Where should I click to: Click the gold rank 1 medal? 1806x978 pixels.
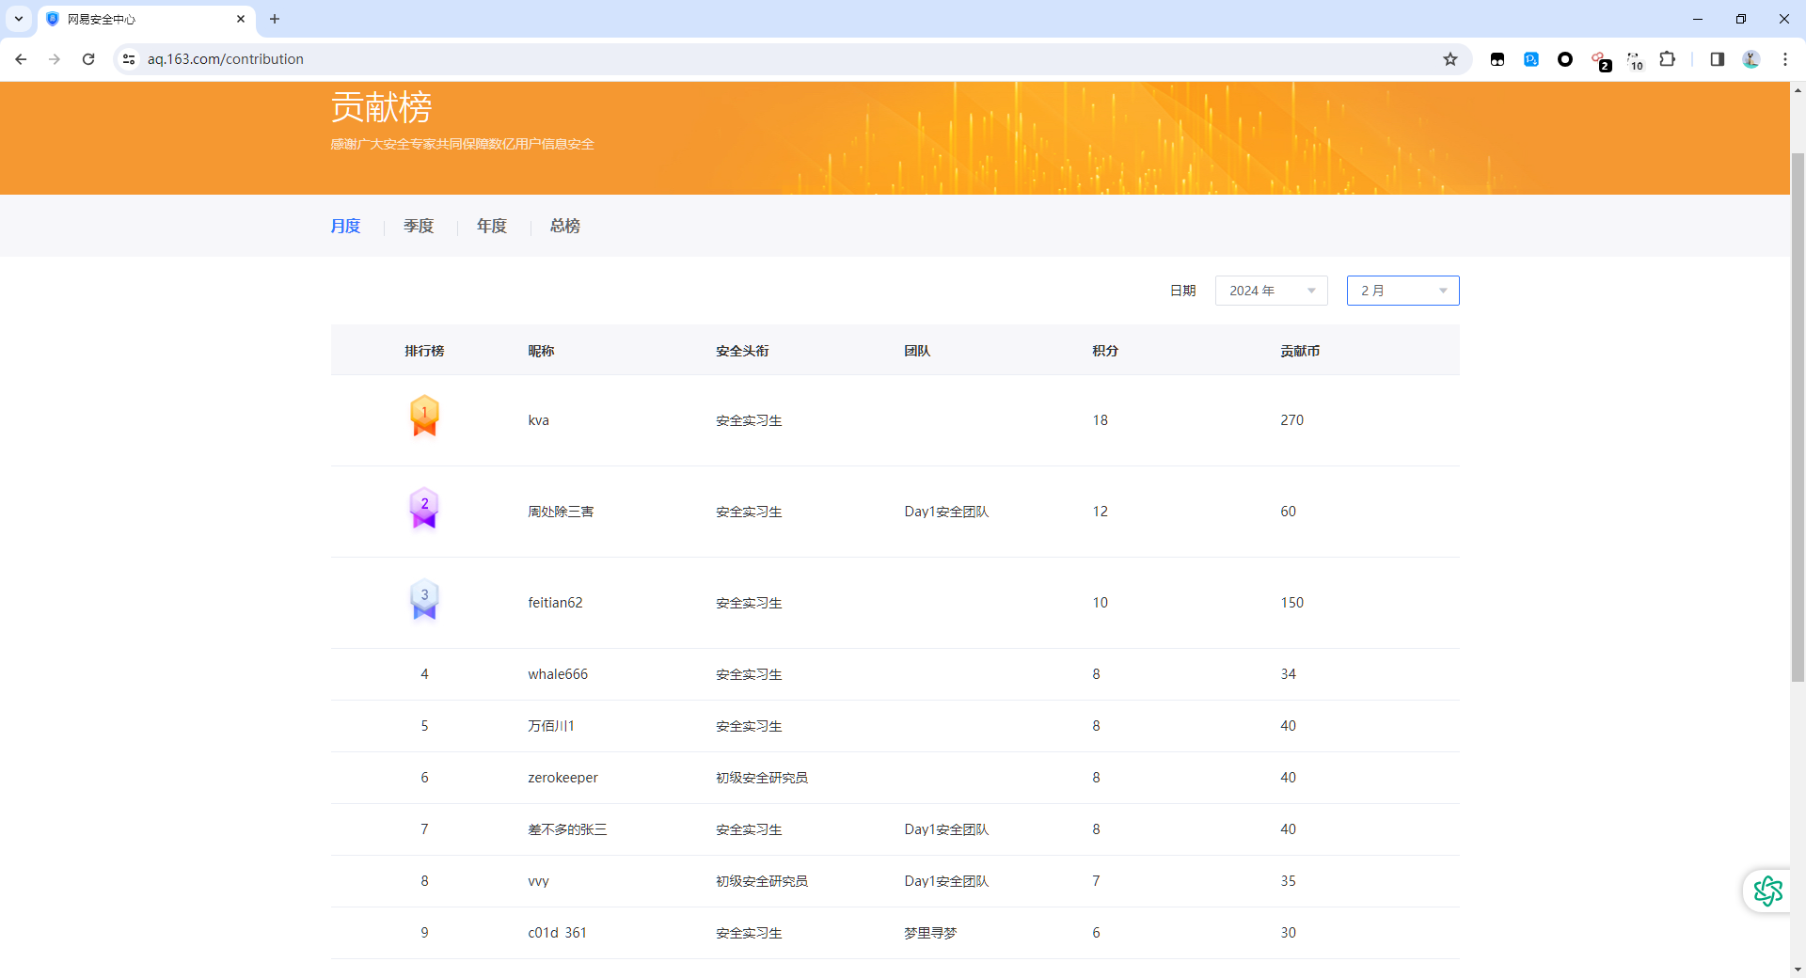click(424, 416)
